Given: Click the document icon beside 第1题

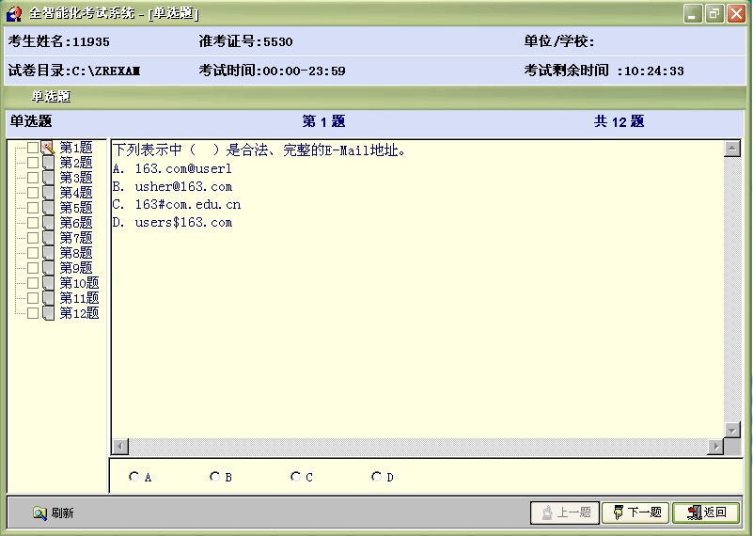Looking at the screenshot, I should pos(48,148).
